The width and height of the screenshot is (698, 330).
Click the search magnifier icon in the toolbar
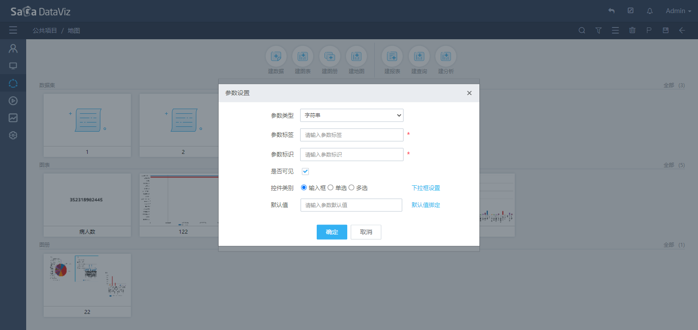click(x=582, y=31)
